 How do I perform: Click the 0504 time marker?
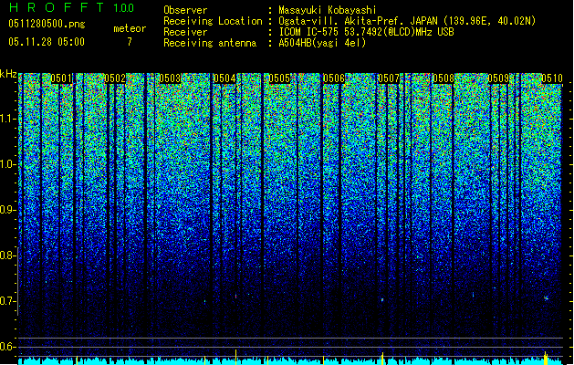click(x=224, y=78)
